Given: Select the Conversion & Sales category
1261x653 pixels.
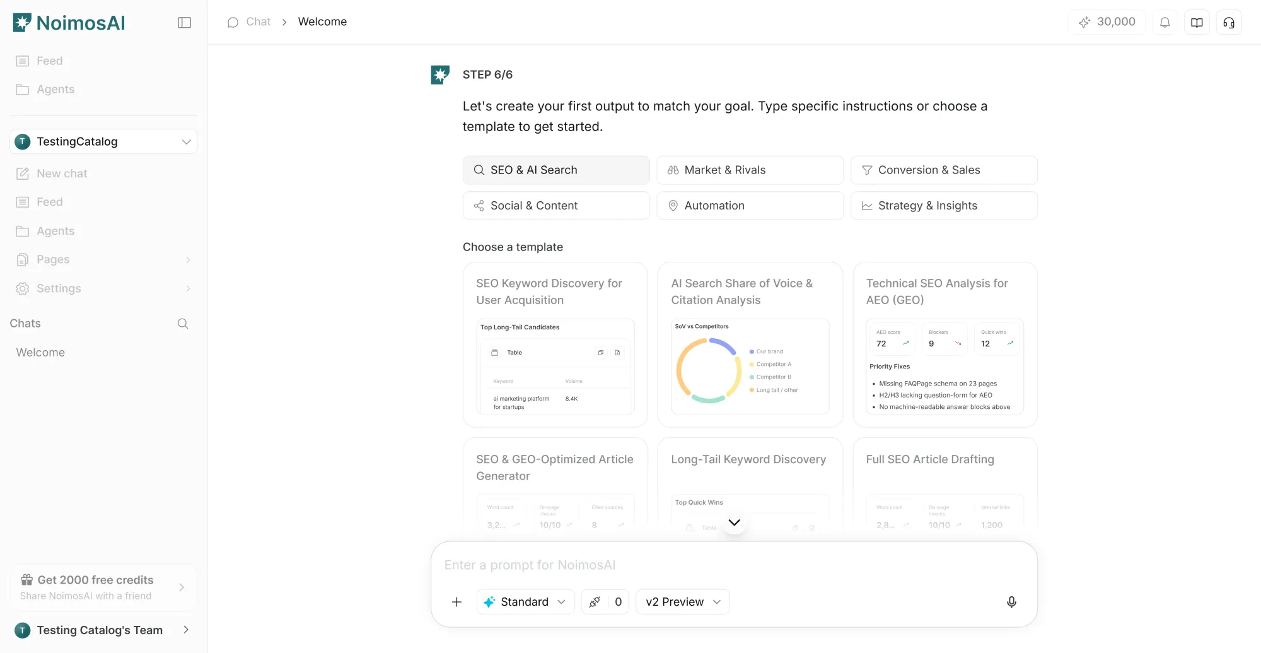Looking at the screenshot, I should (944, 170).
